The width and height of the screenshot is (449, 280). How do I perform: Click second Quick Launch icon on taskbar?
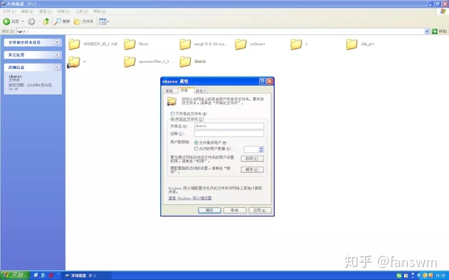tap(43, 276)
